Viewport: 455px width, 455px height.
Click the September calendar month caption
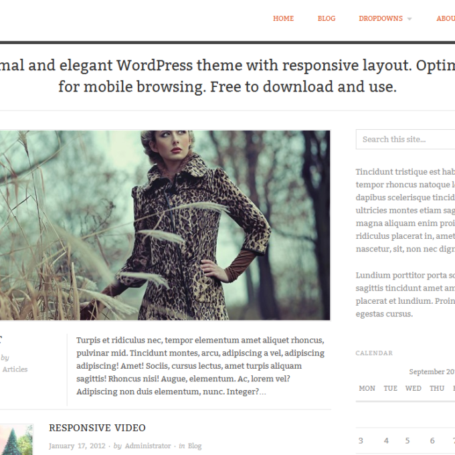pos(432,372)
